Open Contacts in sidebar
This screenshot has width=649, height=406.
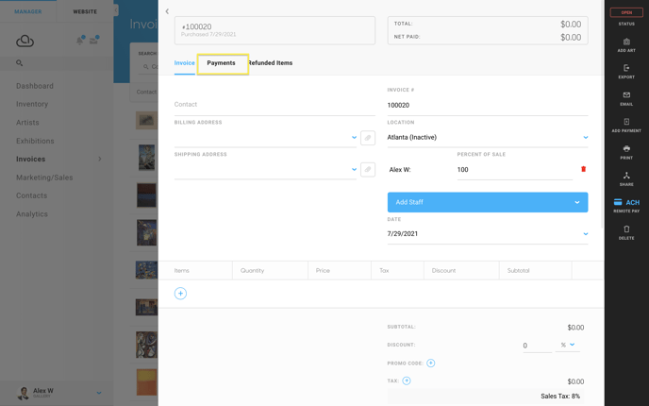tap(31, 195)
